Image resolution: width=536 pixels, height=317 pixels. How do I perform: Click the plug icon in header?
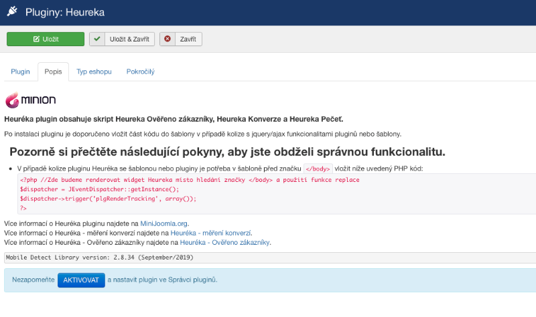[x=12, y=11]
